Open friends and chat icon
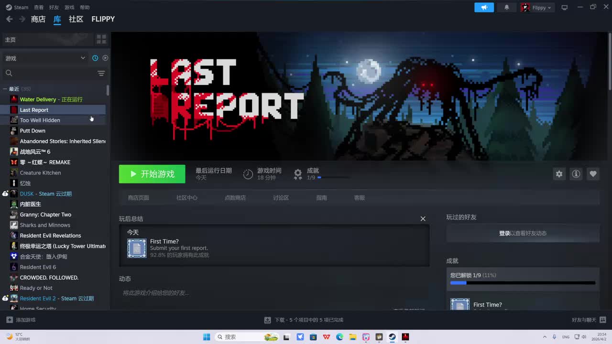612x344 pixels. pyautogui.click(x=602, y=320)
